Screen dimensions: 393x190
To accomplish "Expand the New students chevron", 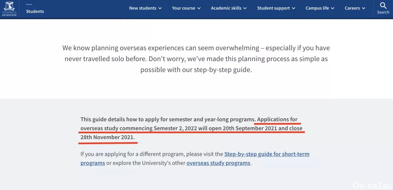I will 160,8.
